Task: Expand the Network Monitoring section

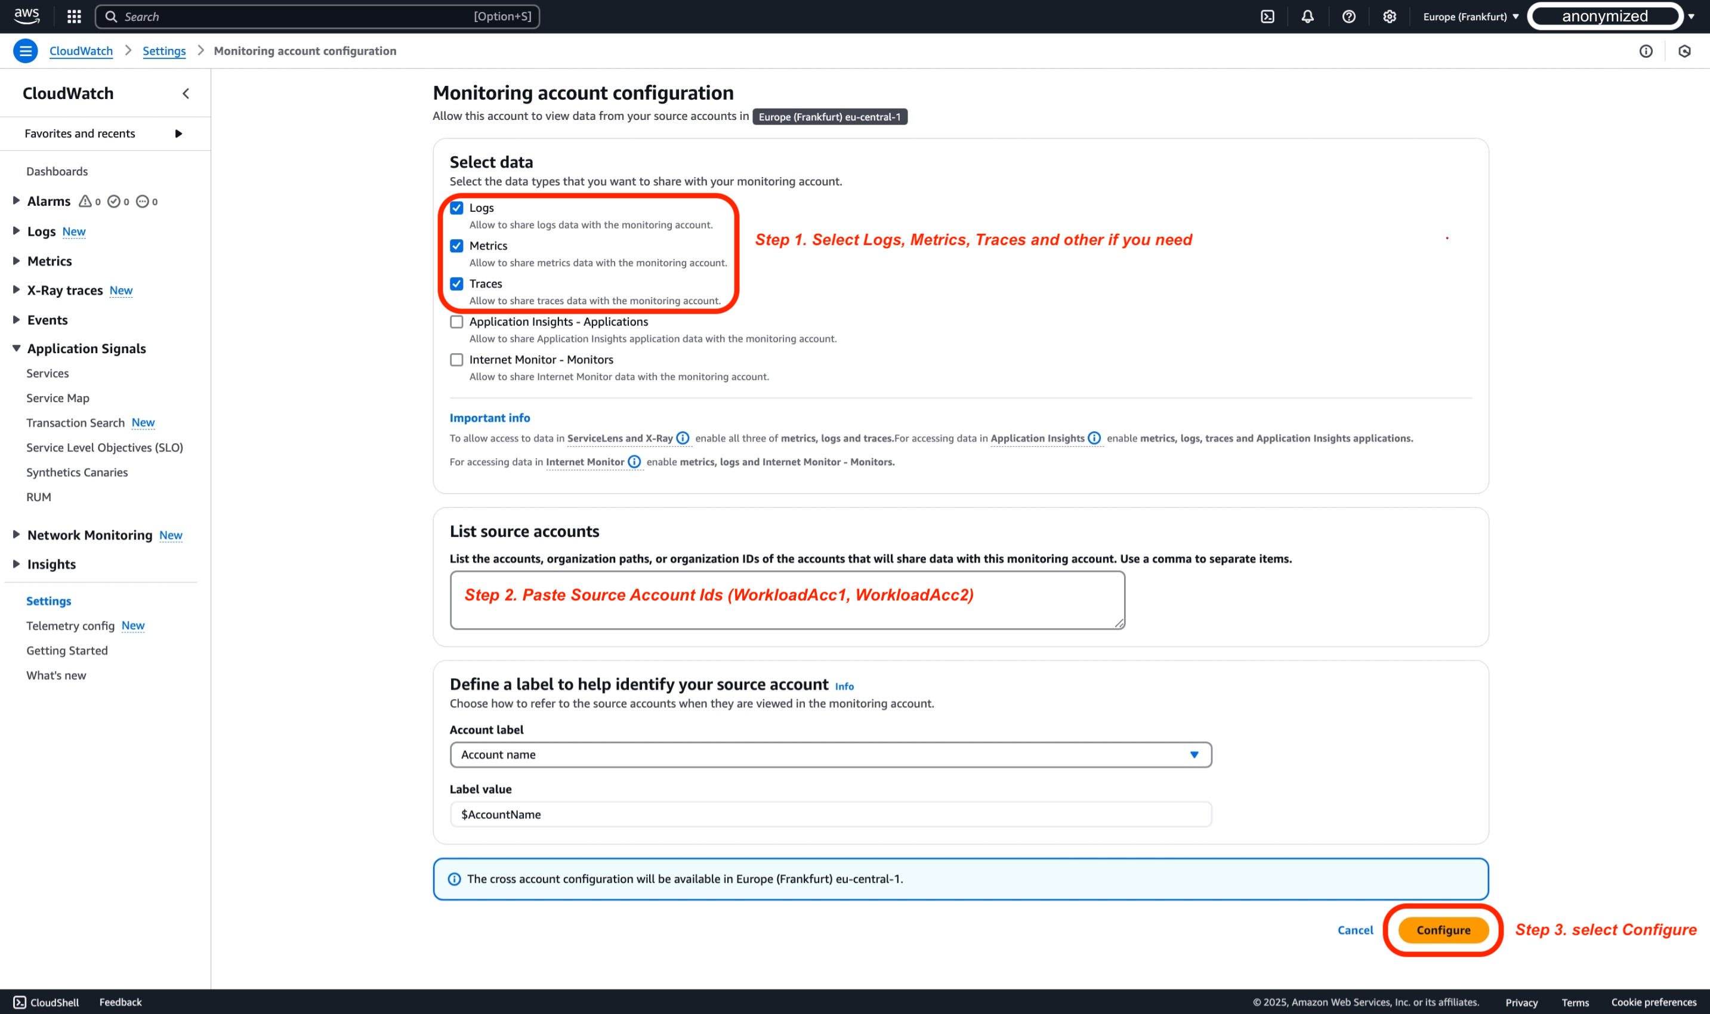Action: point(16,534)
